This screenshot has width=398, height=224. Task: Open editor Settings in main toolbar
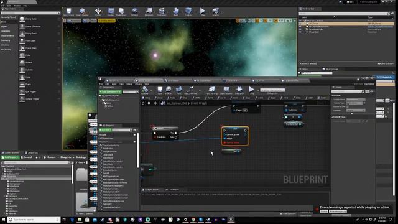[x=135, y=12]
